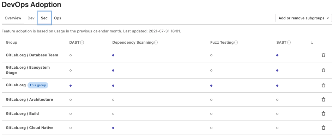
Task: Click Dependency Scanning dot for Build row
Action: coord(113,114)
